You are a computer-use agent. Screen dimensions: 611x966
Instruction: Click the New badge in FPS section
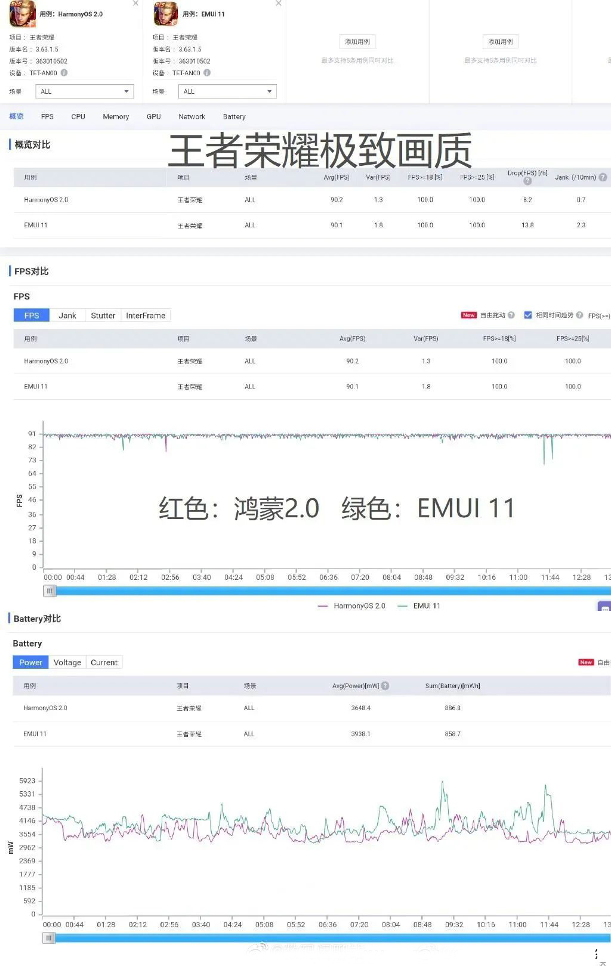click(469, 315)
